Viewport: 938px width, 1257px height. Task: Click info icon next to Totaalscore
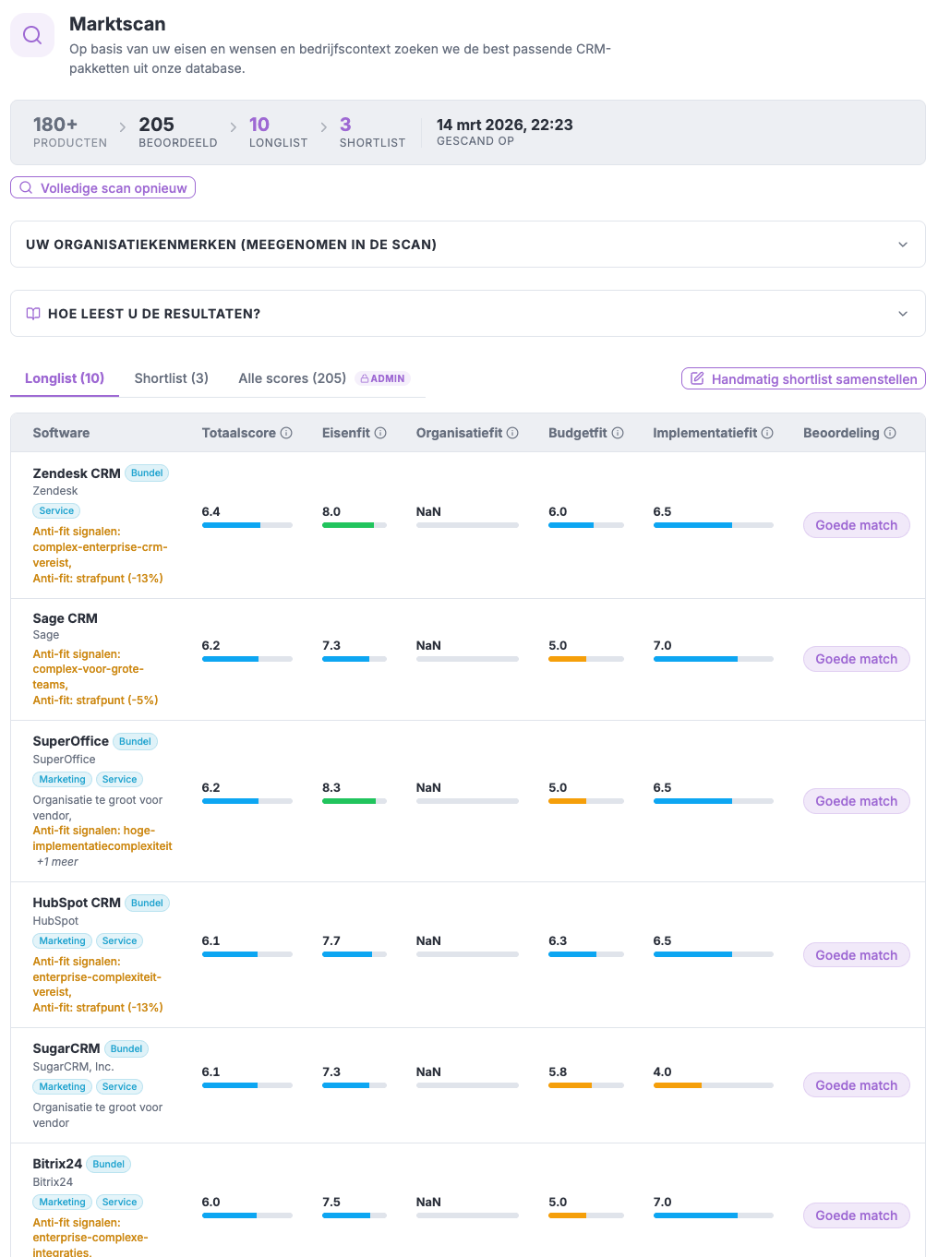pos(286,433)
